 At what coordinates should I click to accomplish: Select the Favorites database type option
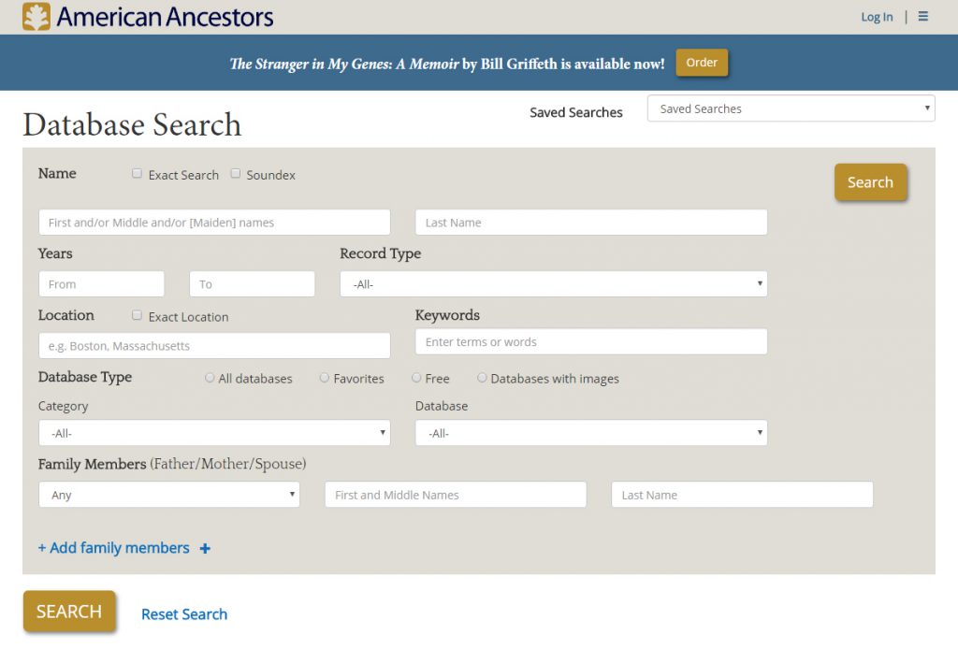[x=323, y=378]
